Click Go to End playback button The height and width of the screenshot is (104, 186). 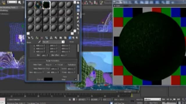click(x=178, y=99)
